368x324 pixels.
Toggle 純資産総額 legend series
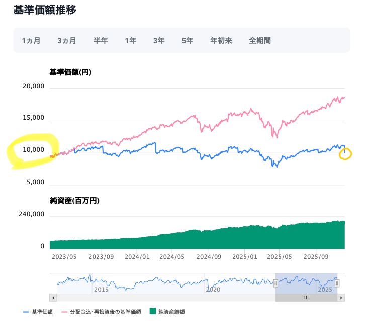tap(167, 312)
